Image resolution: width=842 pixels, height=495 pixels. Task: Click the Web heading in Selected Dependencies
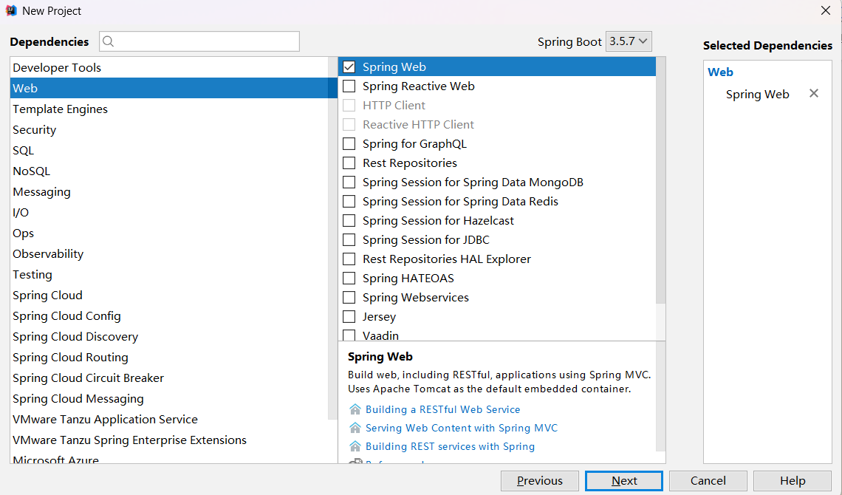(x=720, y=72)
